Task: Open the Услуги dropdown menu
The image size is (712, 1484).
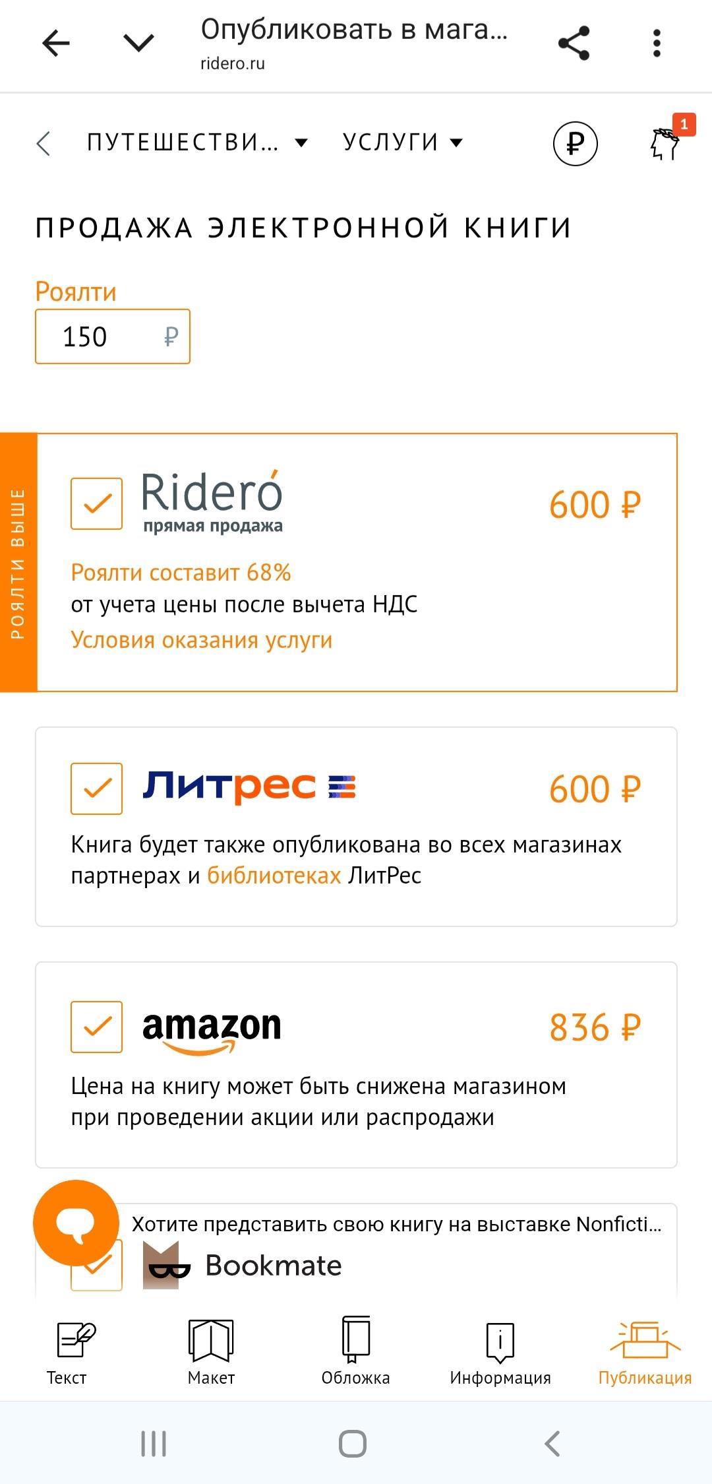Action: [x=402, y=143]
